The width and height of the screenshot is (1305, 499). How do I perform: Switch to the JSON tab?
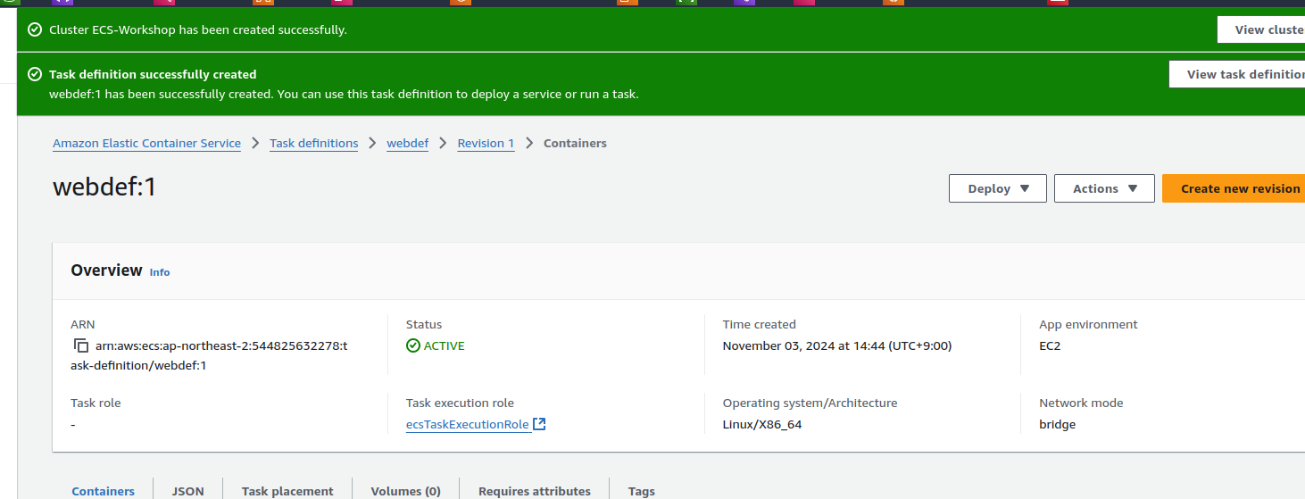click(x=187, y=491)
